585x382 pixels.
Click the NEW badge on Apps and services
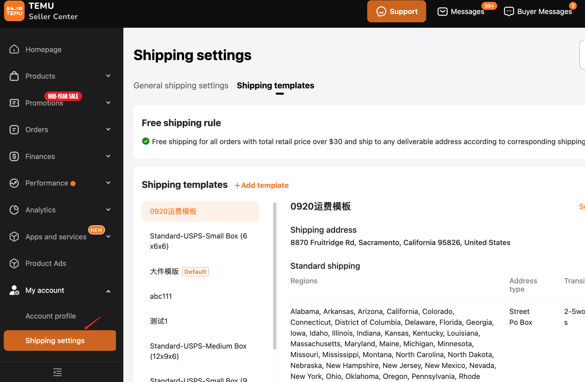pos(96,230)
